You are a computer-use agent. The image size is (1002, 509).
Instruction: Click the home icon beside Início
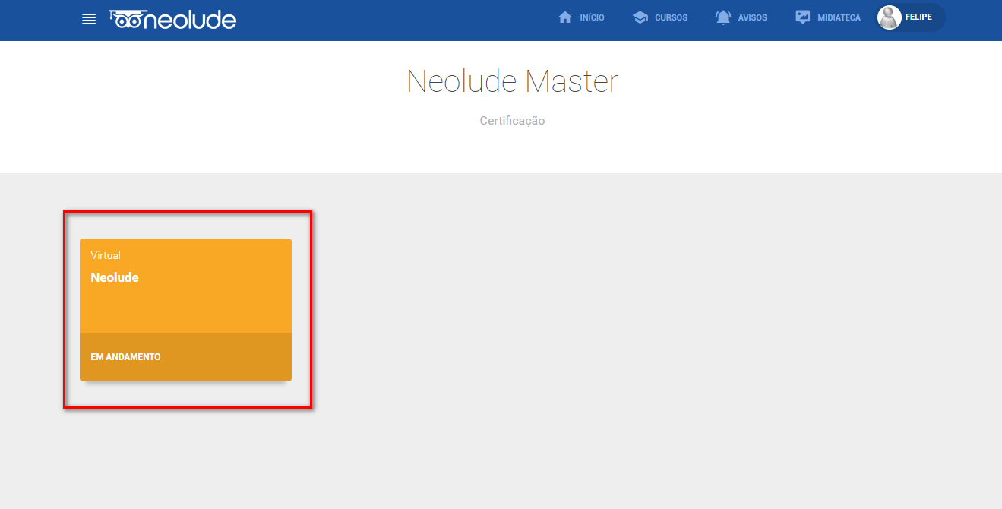point(565,17)
